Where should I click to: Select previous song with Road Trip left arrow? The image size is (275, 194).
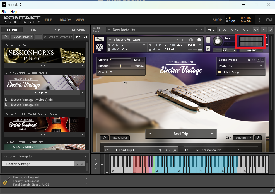tap(150, 134)
